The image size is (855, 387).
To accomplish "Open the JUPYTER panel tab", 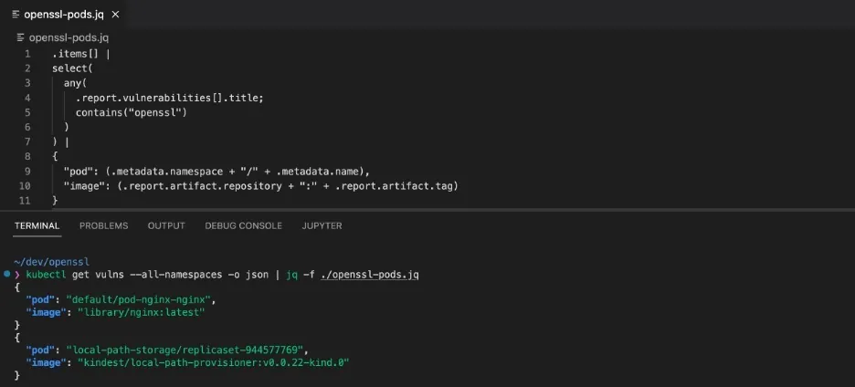I will click(322, 225).
